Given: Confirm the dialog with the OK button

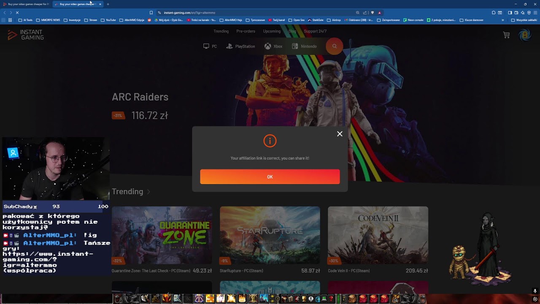Looking at the screenshot, I should 270,177.
